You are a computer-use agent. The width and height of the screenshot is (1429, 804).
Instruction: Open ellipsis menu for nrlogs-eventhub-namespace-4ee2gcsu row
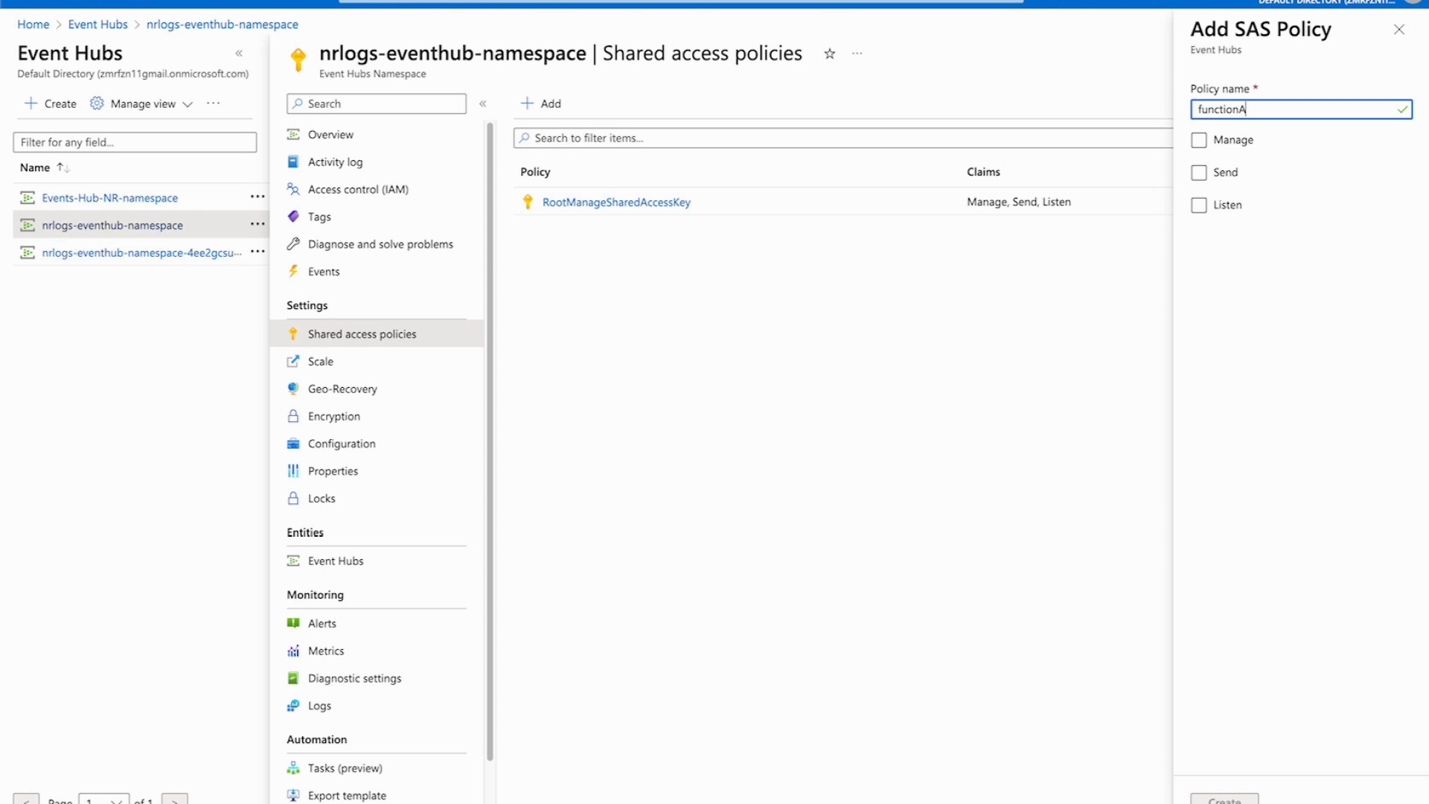click(x=258, y=252)
